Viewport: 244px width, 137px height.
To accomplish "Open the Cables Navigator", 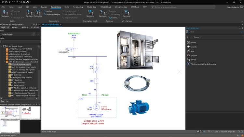I will coord(5,13).
